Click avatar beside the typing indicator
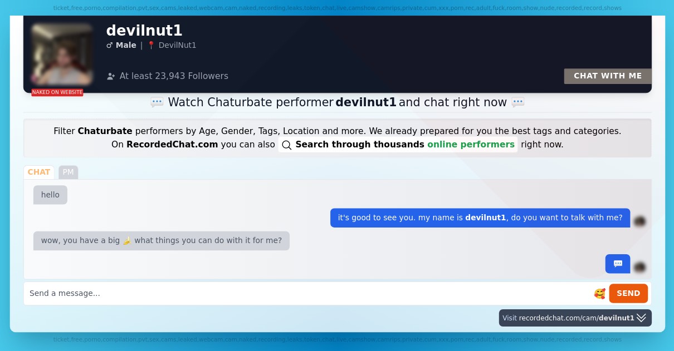The width and height of the screenshot is (674, 351). tap(639, 268)
